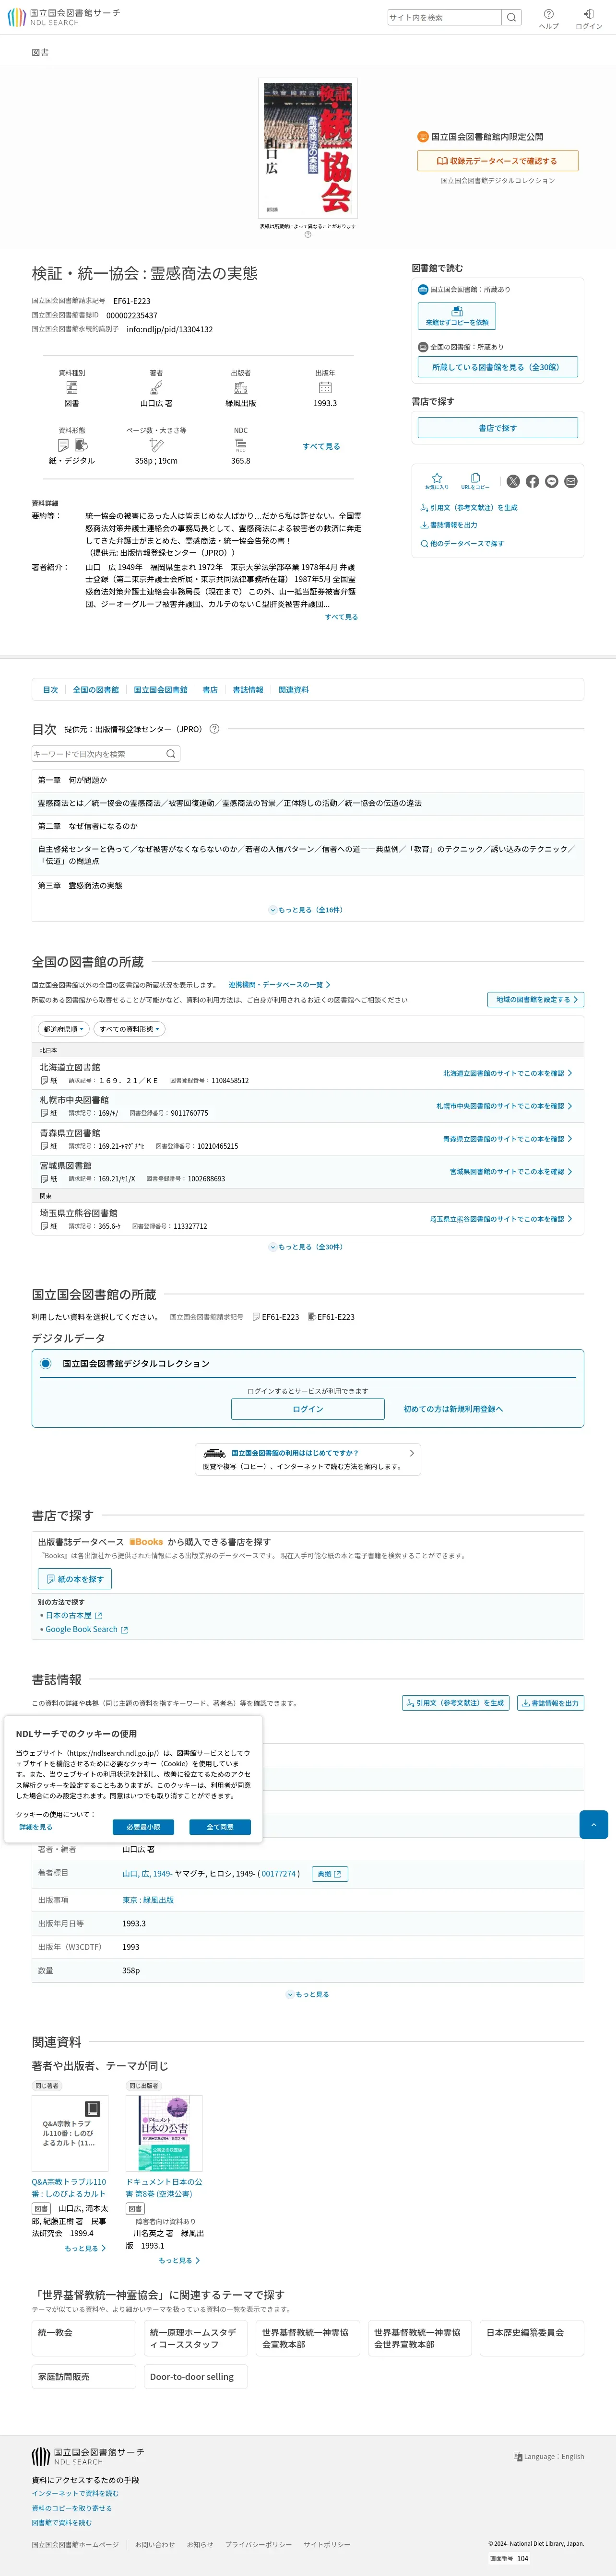Select 国立国会図書館デジタルコレクション radio button
This screenshot has height=2576, width=616.
45,1363
